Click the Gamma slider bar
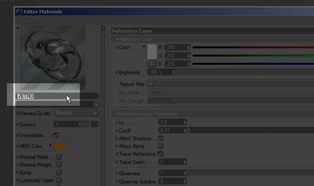 (91, 124)
